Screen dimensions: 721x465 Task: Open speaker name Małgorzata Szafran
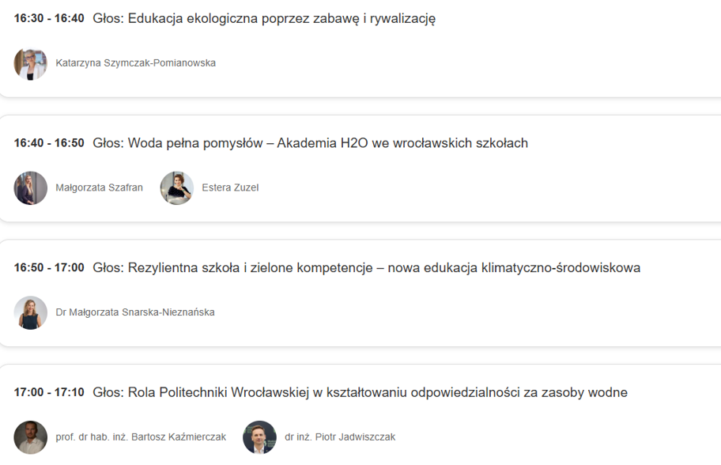[x=99, y=188]
